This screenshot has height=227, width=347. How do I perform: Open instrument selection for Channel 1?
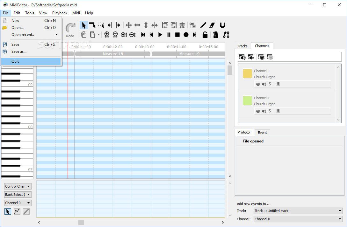click(278, 111)
